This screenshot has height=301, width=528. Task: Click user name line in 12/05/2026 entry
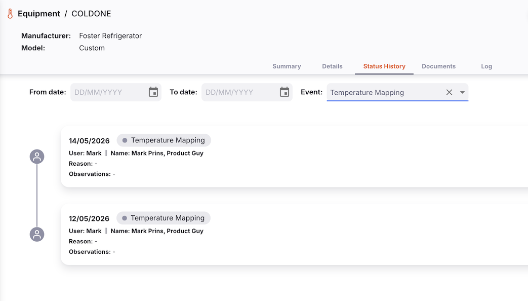[136, 231]
